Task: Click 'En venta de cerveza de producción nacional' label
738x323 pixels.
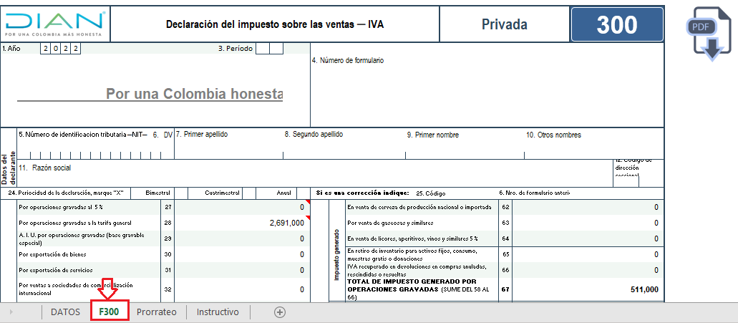Action: [x=419, y=207]
